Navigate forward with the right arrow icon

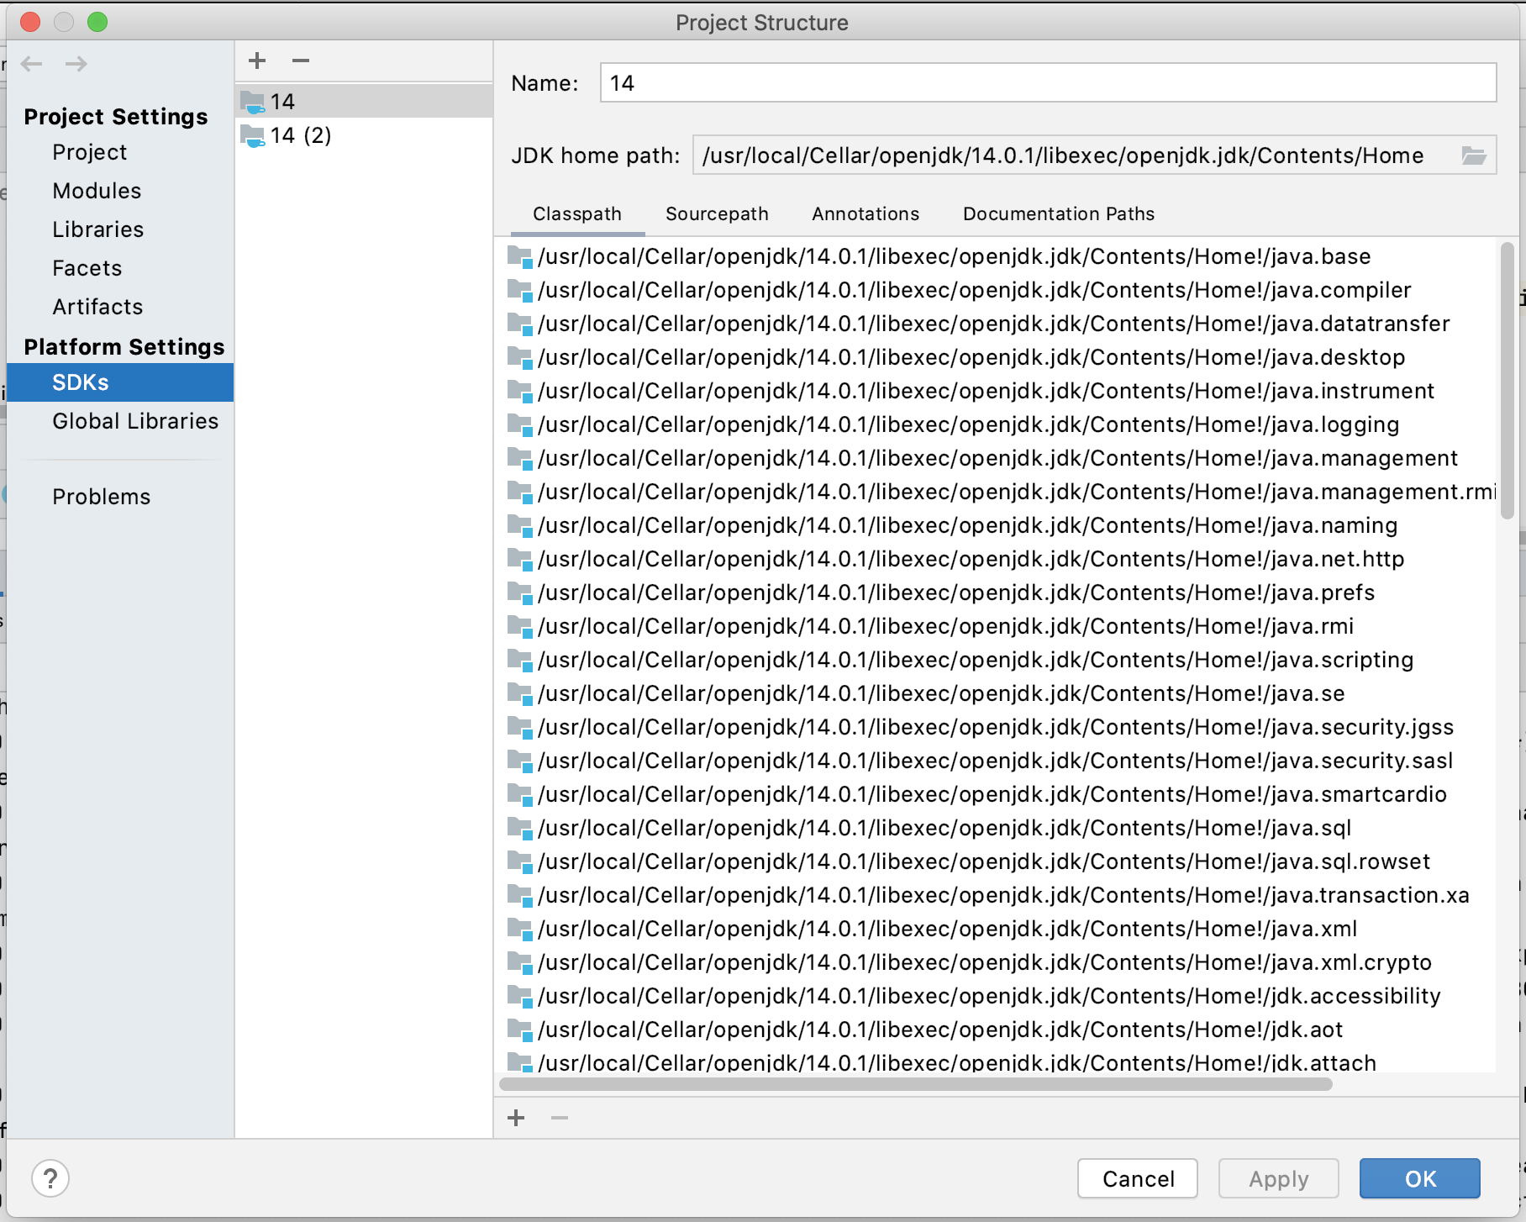point(76,63)
